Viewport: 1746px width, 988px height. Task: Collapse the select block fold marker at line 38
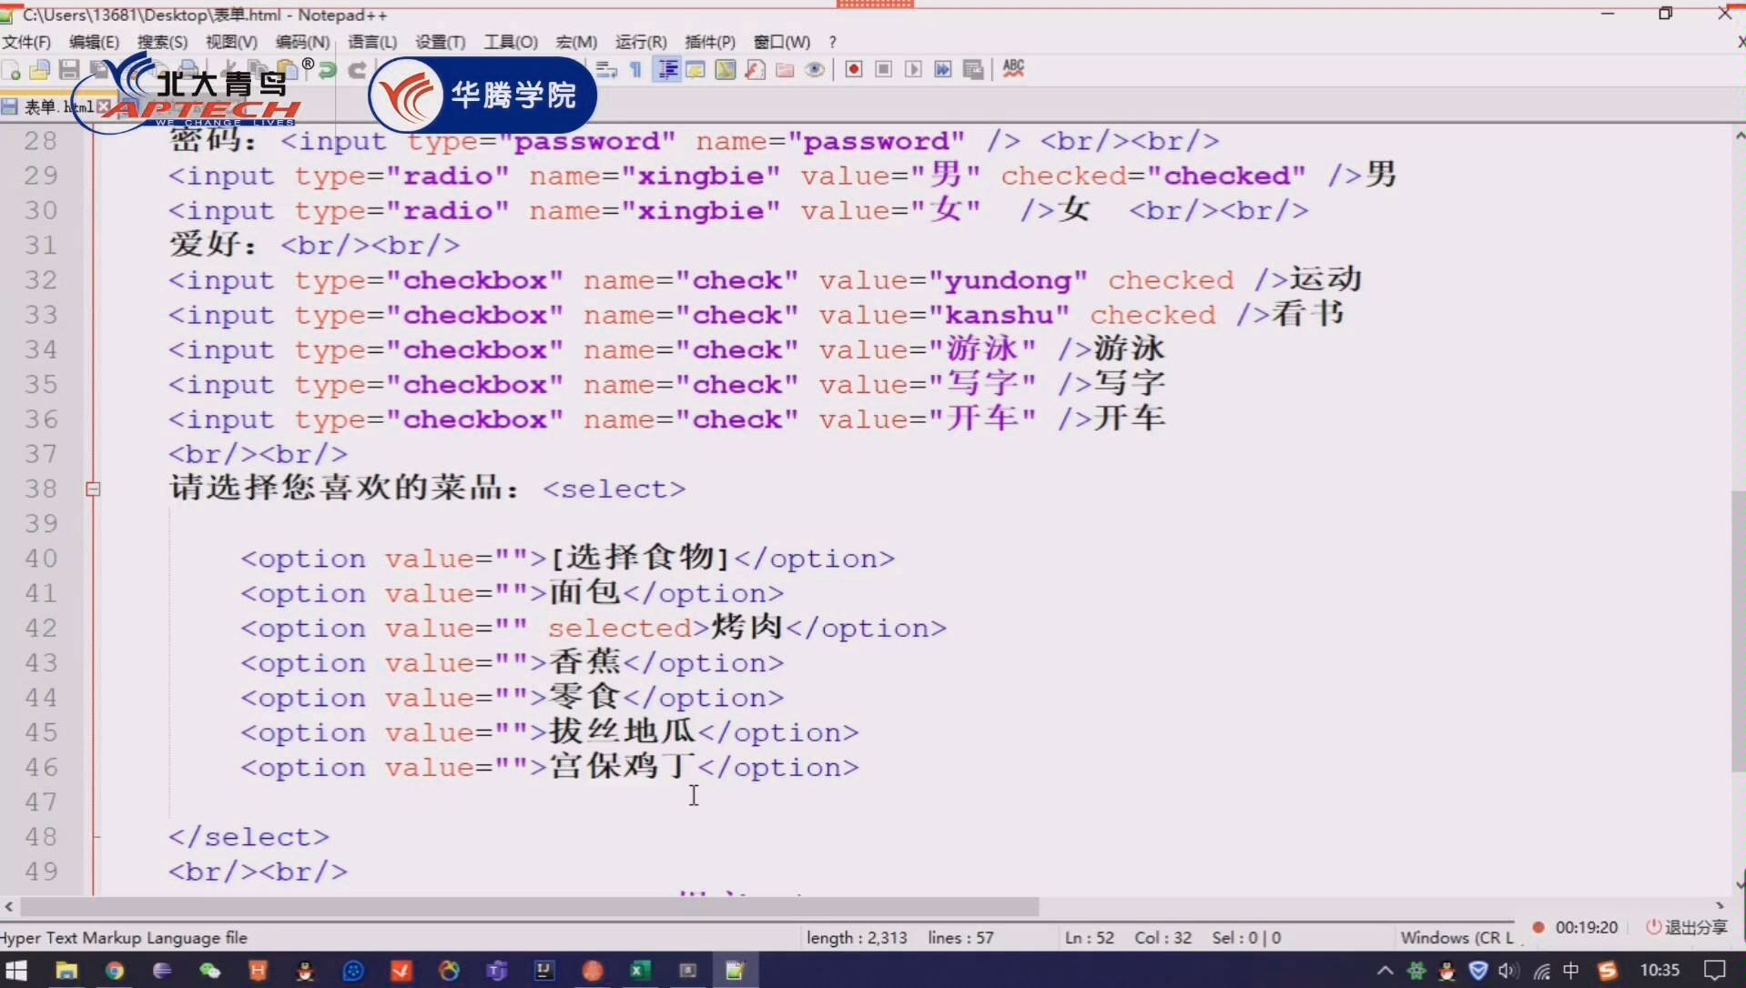click(x=93, y=489)
